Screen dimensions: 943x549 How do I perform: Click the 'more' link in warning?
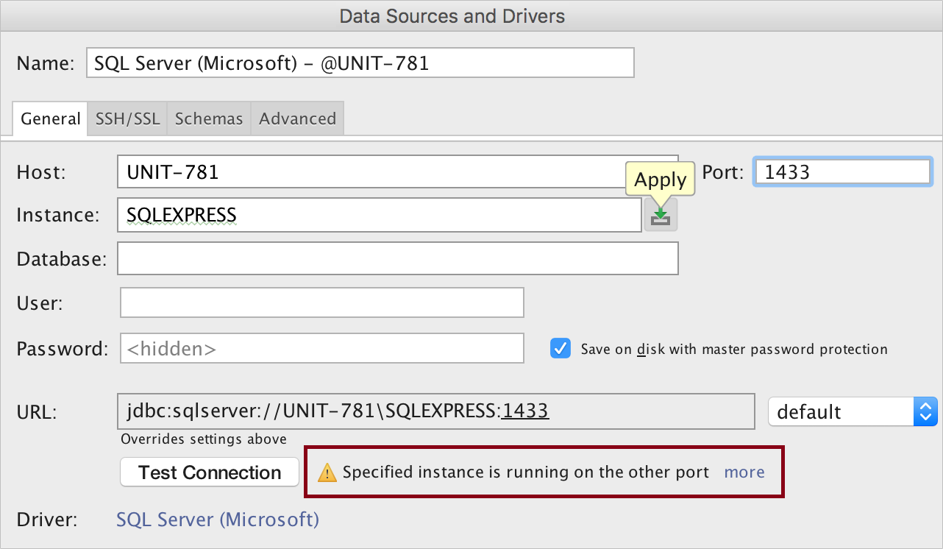pyautogui.click(x=744, y=472)
